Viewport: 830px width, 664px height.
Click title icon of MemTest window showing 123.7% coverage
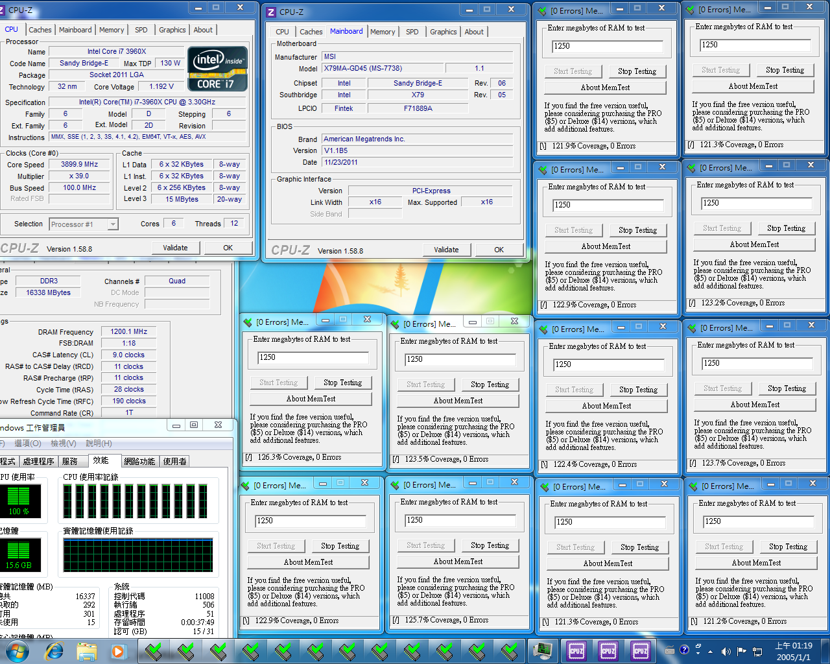692,327
